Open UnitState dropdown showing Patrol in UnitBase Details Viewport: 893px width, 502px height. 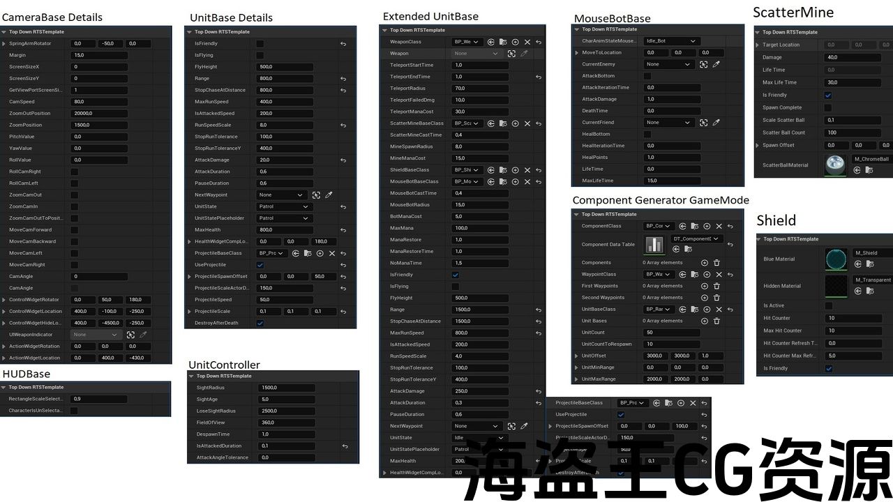coord(284,207)
